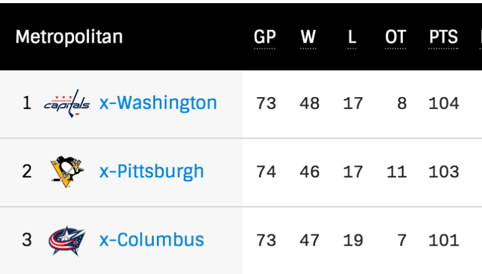Sort standings by PTS column header
This screenshot has height=274, width=482.
click(x=443, y=37)
